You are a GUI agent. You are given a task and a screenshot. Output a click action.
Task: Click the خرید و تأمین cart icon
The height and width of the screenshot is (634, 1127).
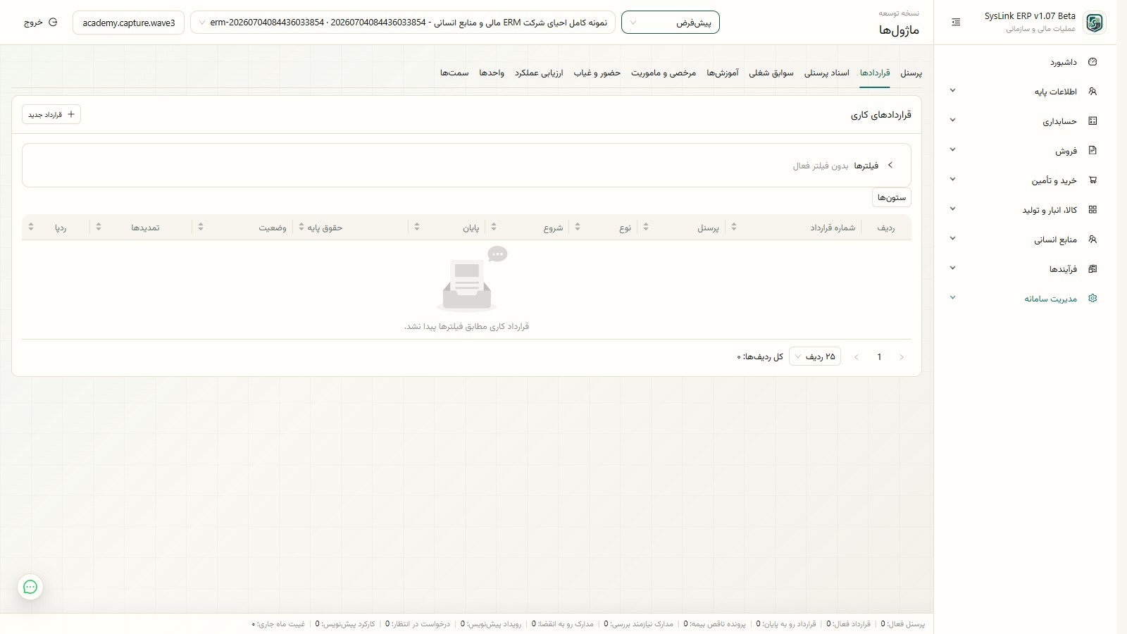coord(1092,180)
